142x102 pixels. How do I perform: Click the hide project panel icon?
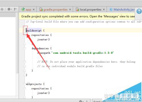(x=15, y=9)
